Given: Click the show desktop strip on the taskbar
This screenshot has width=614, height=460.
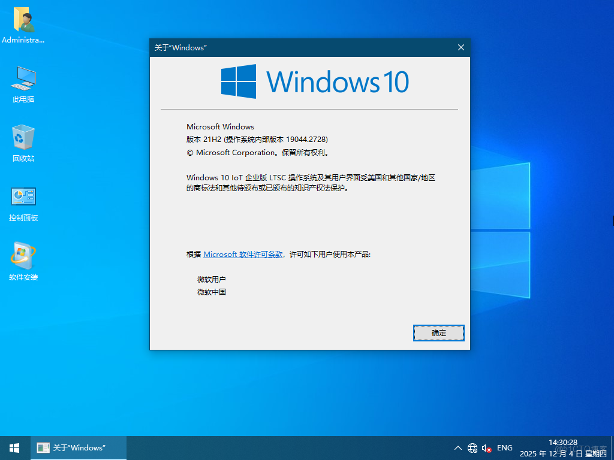Looking at the screenshot, I should [612, 447].
